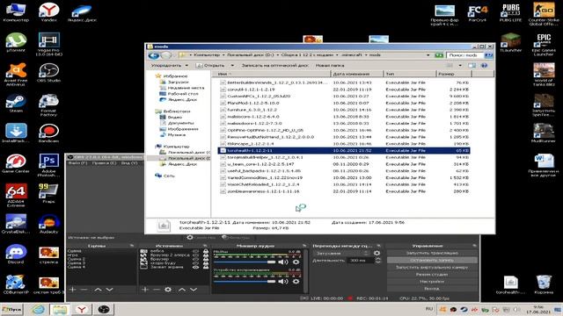Select Музыка library in navigation pane
The width and height of the screenshot is (563, 316).
tap(172, 134)
